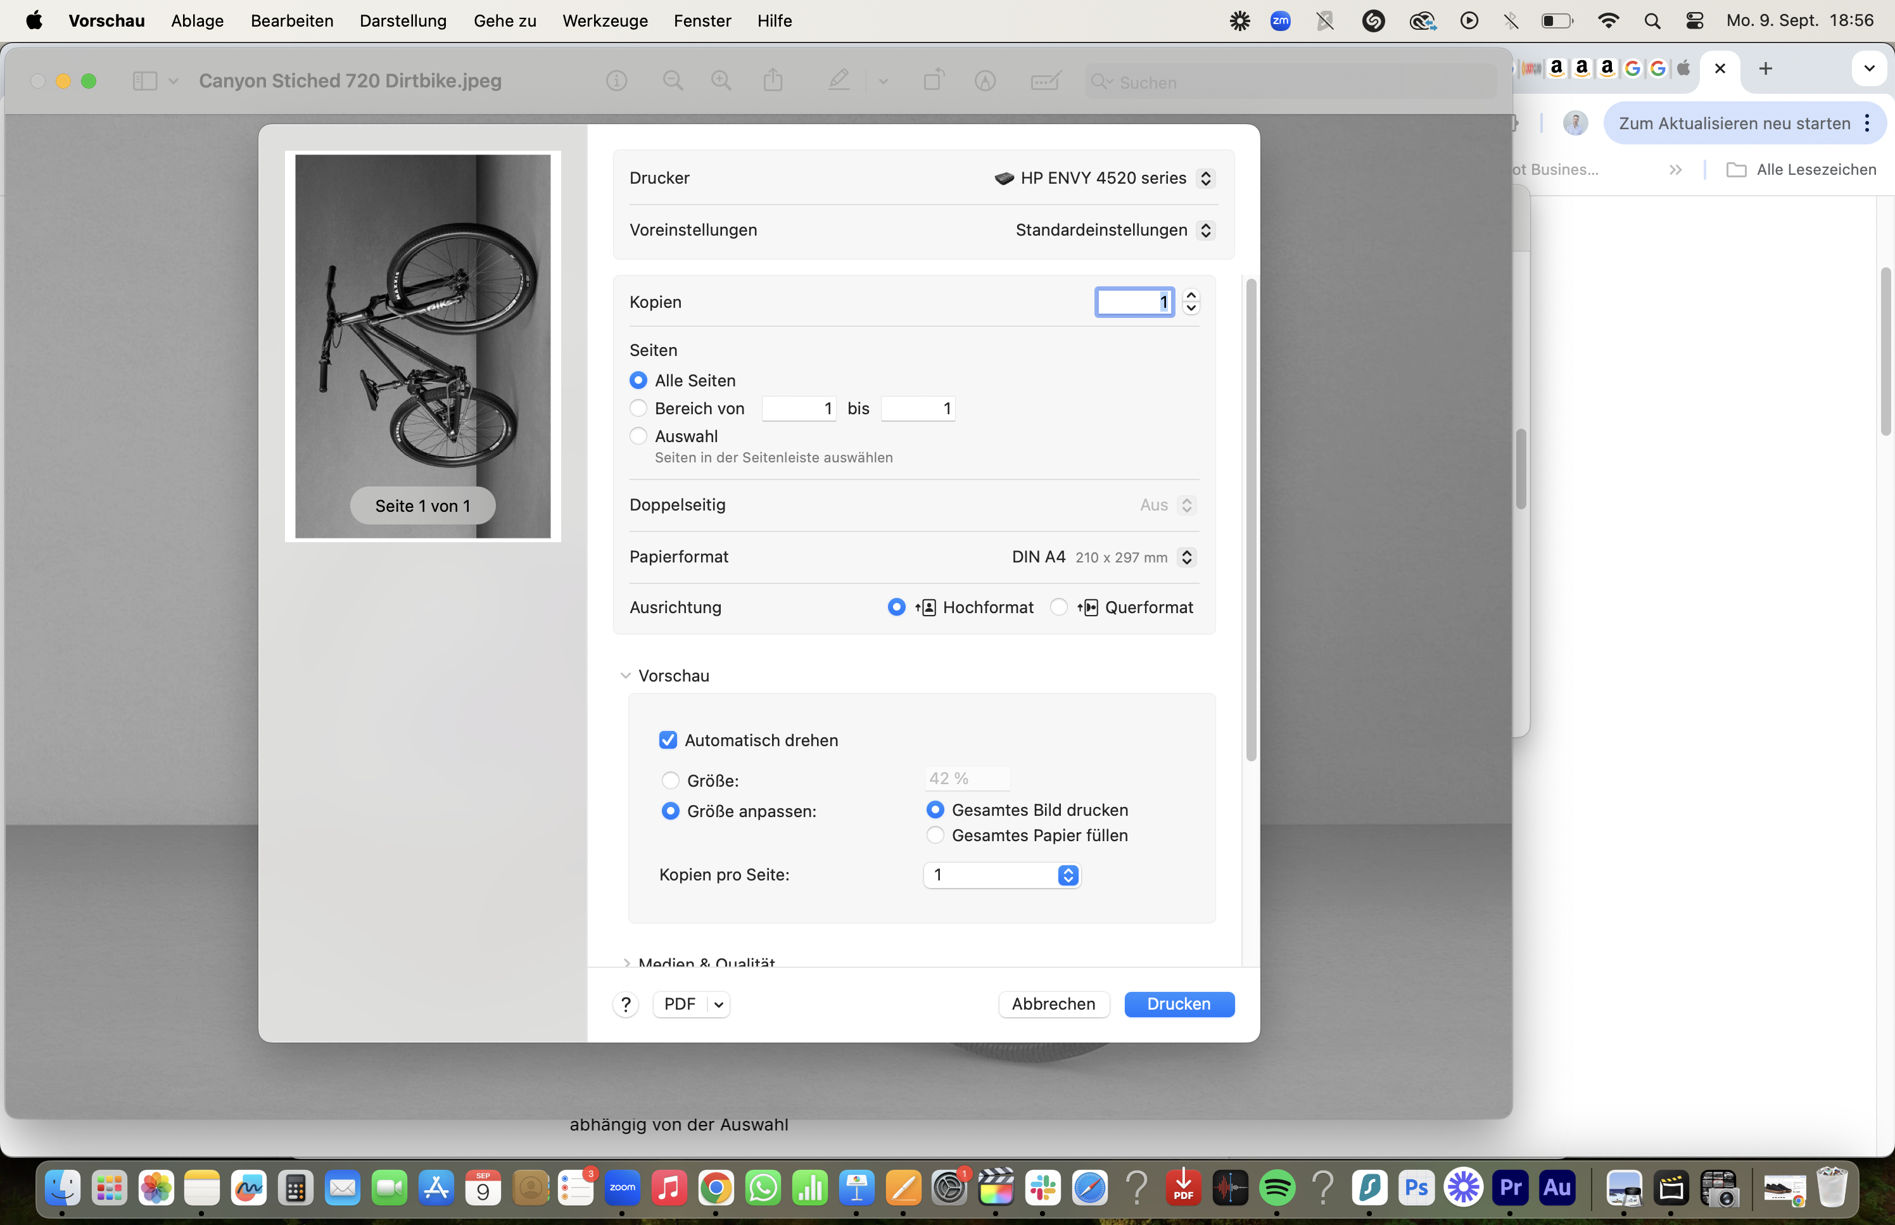Click the Rotate image icon
Image resolution: width=1895 pixels, height=1225 pixels.
pyautogui.click(x=934, y=80)
